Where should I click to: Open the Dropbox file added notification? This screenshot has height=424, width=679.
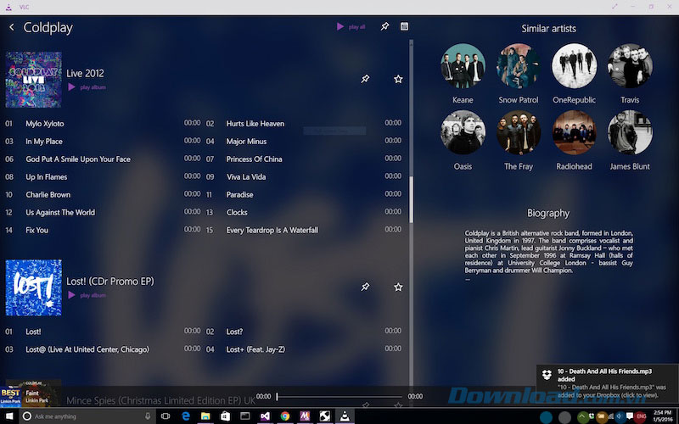(608, 382)
